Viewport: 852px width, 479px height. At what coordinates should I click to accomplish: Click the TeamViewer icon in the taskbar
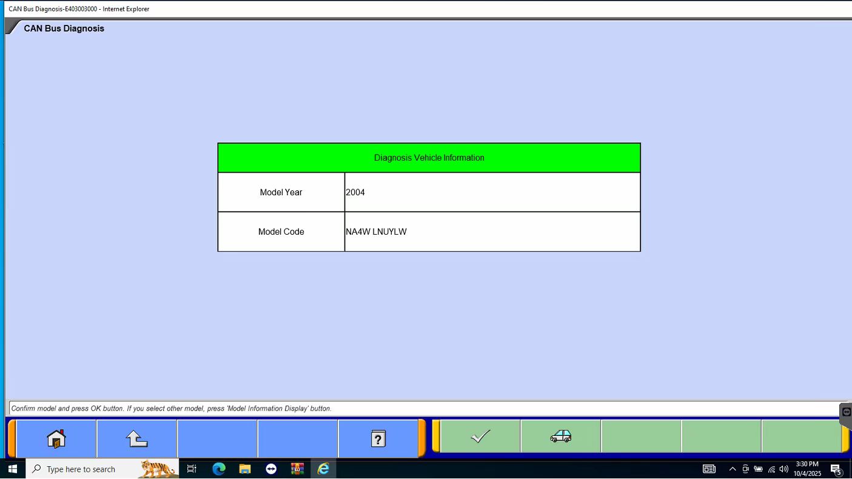point(271,469)
